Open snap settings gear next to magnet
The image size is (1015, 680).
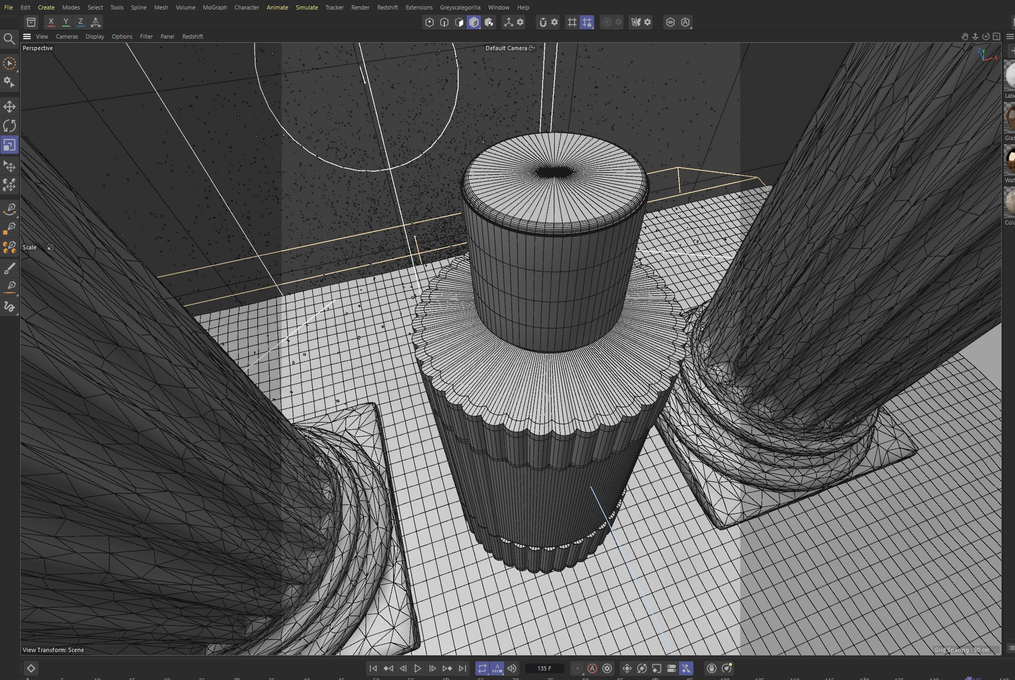coord(554,22)
